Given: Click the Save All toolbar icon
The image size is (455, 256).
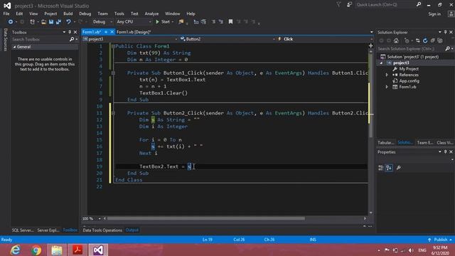Looking at the screenshot, I should click(58, 22).
